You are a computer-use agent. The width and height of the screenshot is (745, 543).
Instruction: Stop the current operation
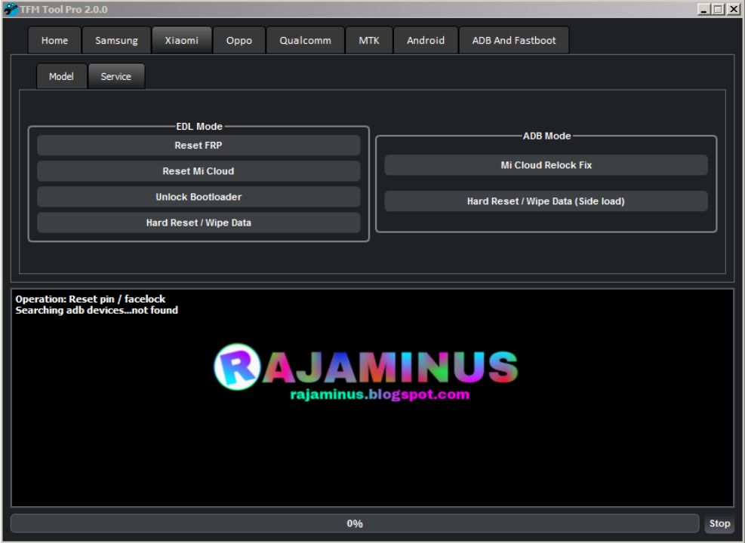tap(719, 523)
